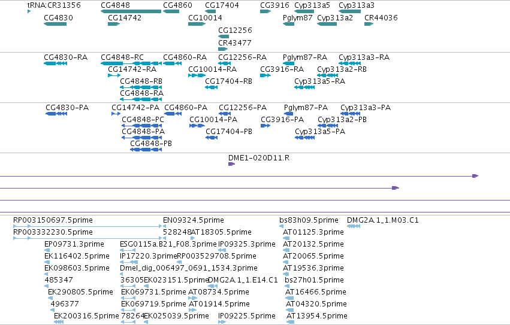Click EST EK116402.5prime
This screenshot has height=325, width=510.
tap(77, 256)
